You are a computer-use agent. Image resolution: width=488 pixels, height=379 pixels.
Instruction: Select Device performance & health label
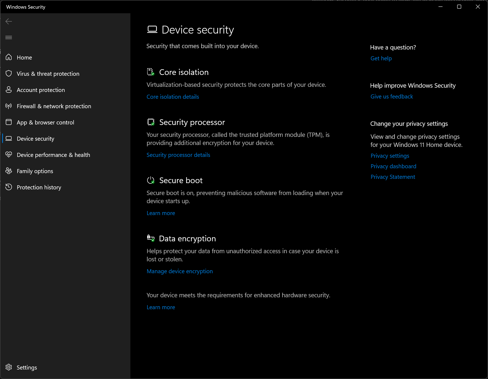[53, 155]
